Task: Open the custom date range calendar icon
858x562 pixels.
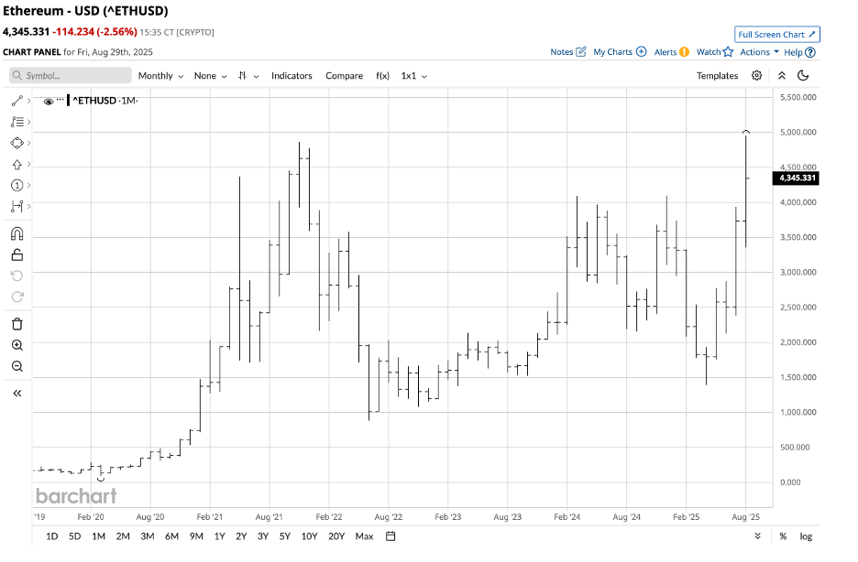Action: click(390, 536)
